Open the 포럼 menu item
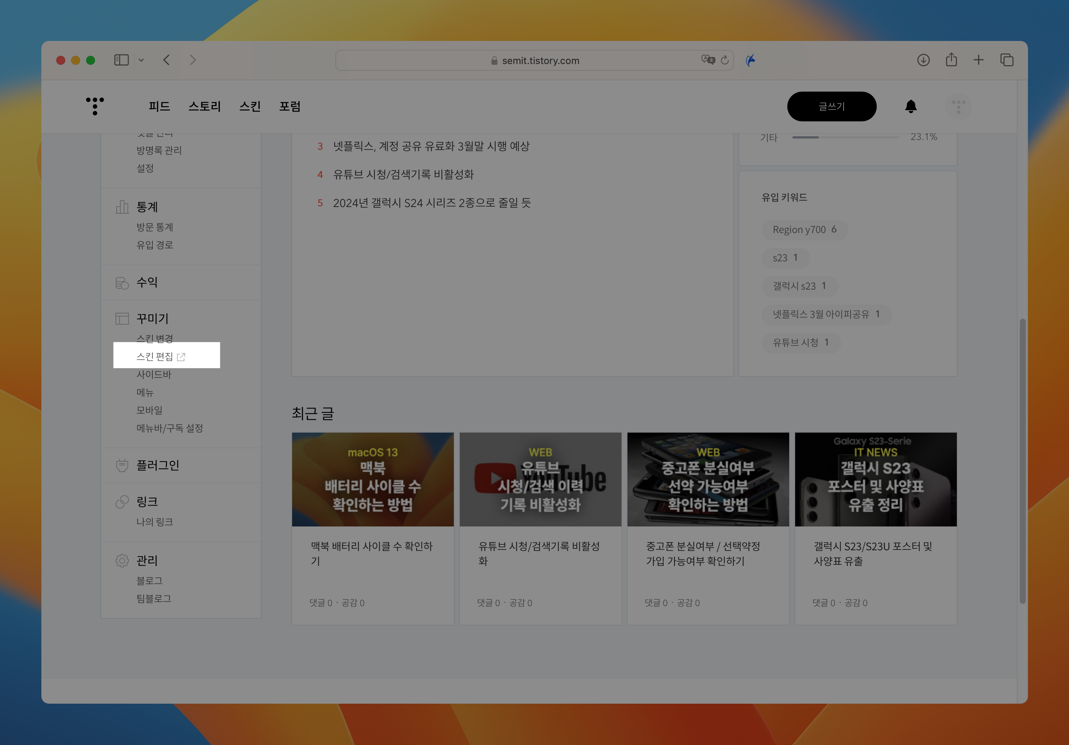This screenshot has height=745, width=1069. (290, 106)
